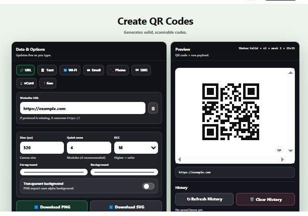The image size is (308, 216).
Task: Open the ECC level dropdown
Action: pyautogui.click(x=136, y=148)
